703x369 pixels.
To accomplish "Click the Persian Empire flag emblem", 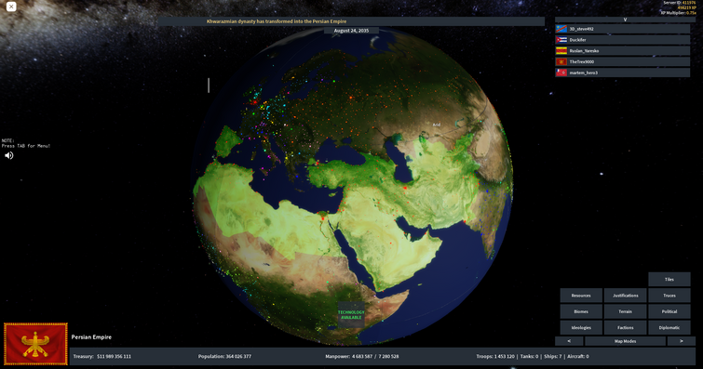I will pos(36,344).
